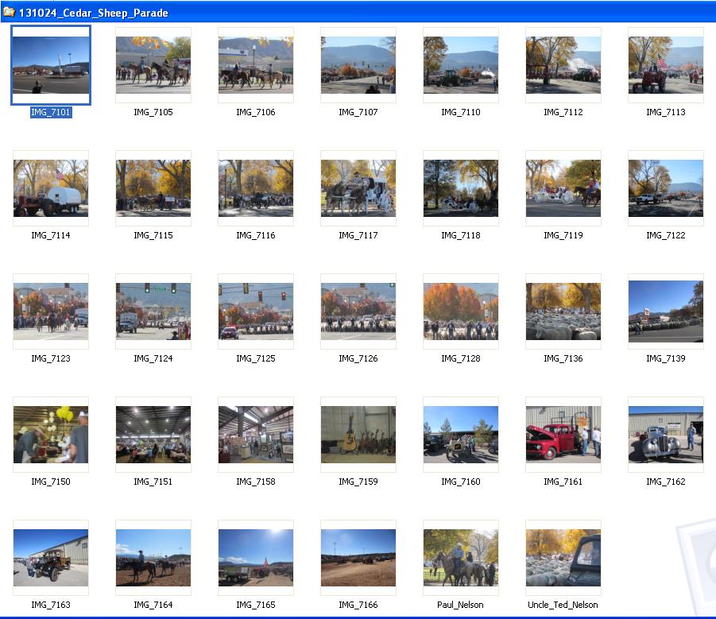Screen dimensions: 716x619
Task: Select the IMG_7116 thumbnail
Action: click(x=256, y=188)
